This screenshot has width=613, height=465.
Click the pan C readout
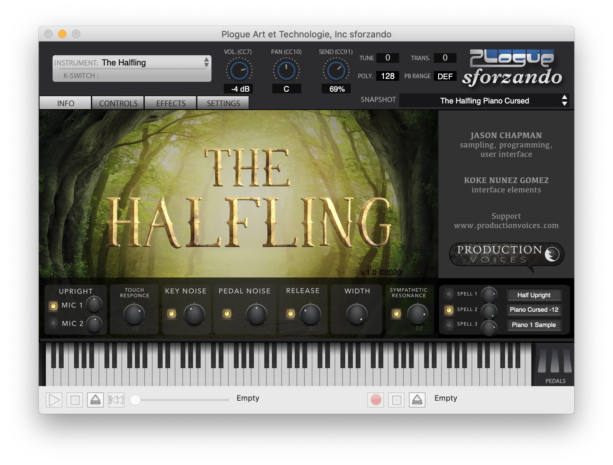click(286, 89)
